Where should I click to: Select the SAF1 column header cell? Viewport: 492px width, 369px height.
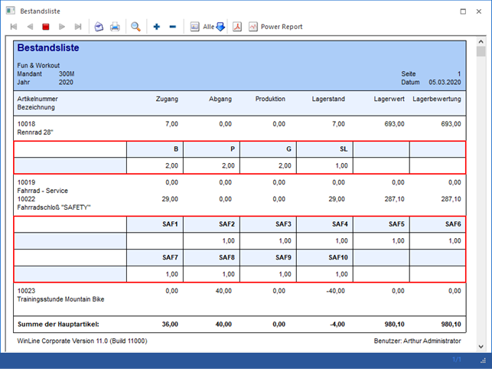point(155,224)
